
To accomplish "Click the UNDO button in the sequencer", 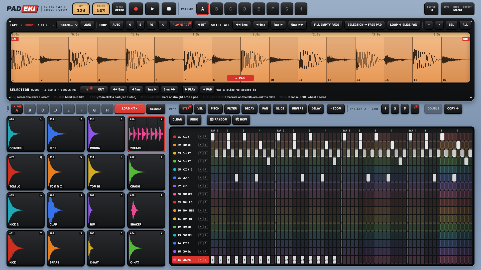I will [194, 120].
